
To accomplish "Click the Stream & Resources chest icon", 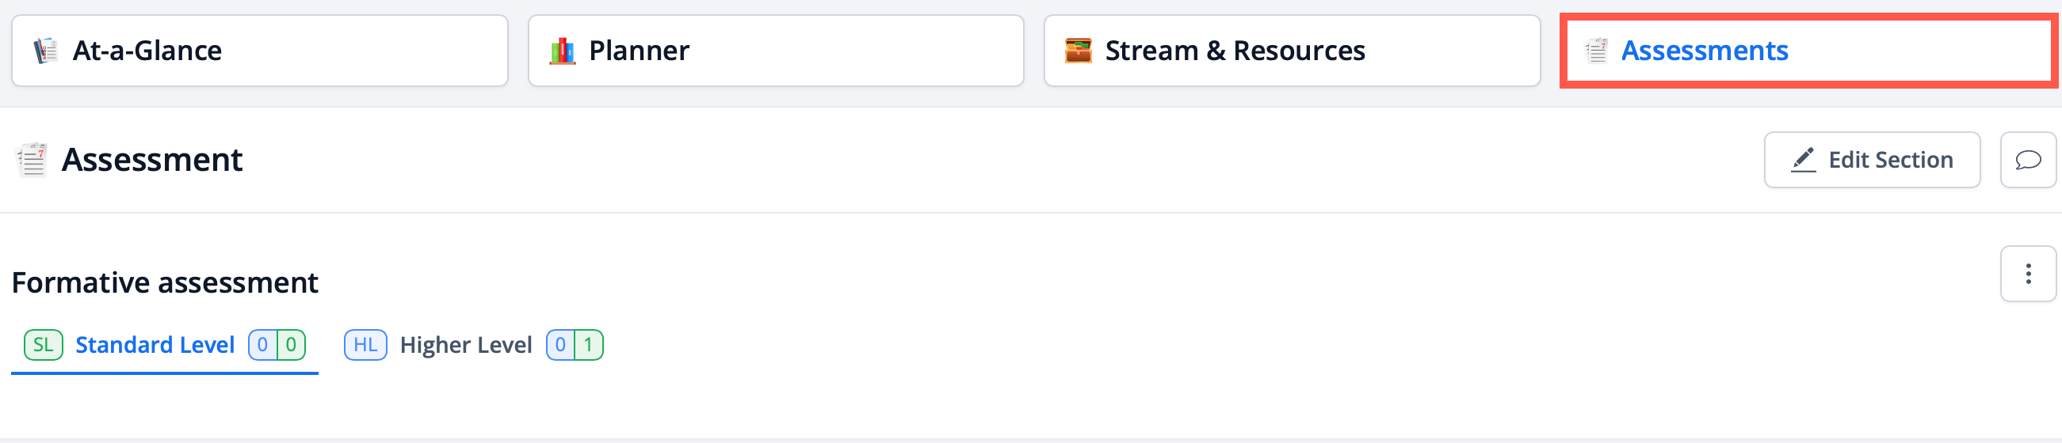I will pos(1079,51).
